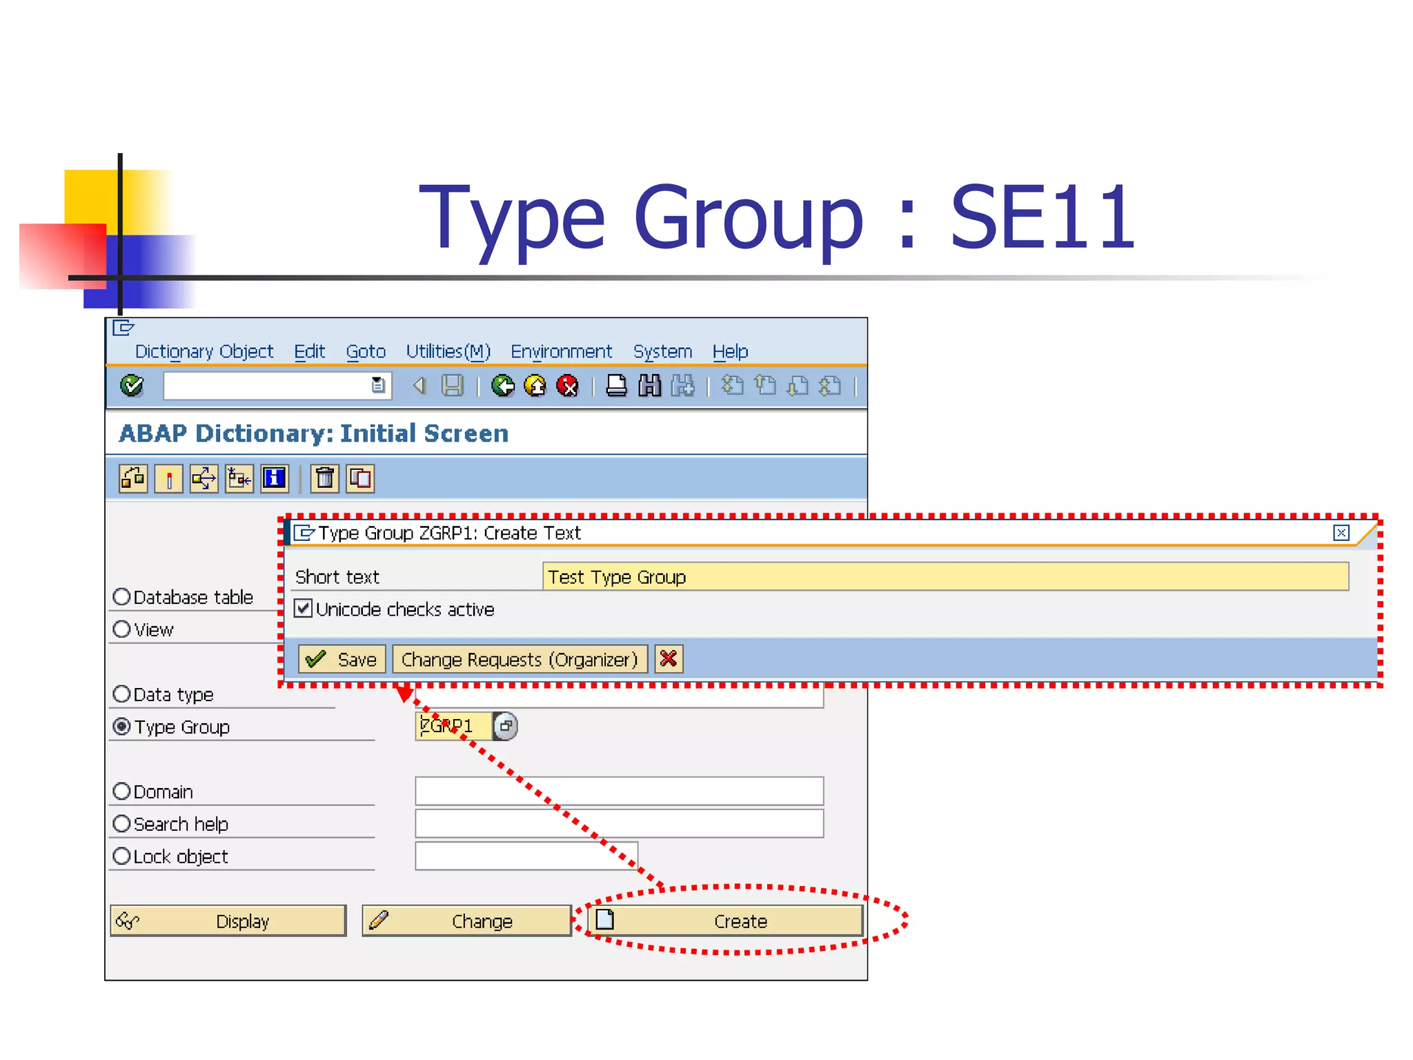This screenshot has width=1413, height=1060.
Task: Open the System menu
Action: click(x=662, y=352)
